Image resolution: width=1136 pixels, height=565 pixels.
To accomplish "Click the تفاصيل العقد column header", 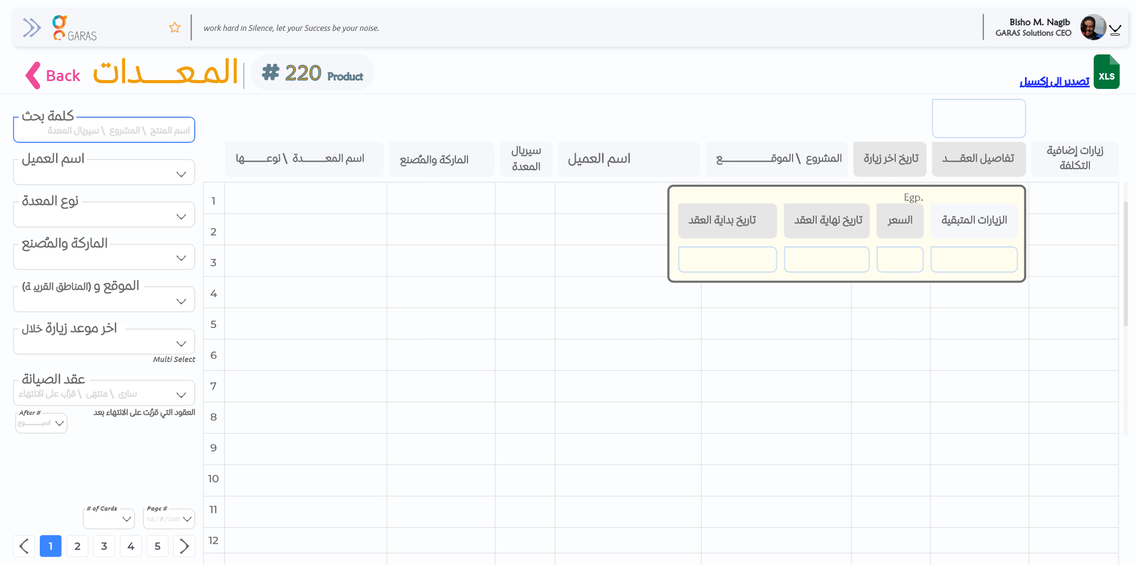I will tap(978, 159).
